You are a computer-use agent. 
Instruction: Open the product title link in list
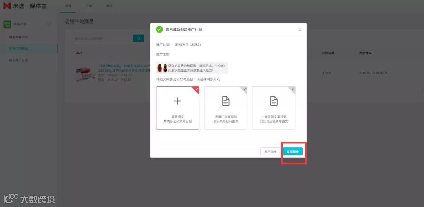[124, 68]
